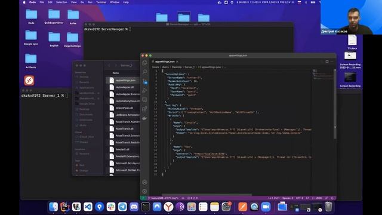Open Launchpad from the Dock
Viewport: 382px width, 215px height.
[192, 207]
